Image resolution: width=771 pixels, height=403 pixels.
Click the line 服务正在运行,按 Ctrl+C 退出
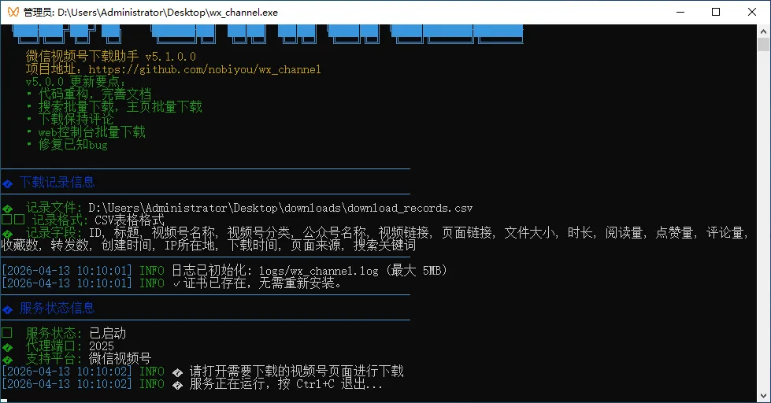286,384
